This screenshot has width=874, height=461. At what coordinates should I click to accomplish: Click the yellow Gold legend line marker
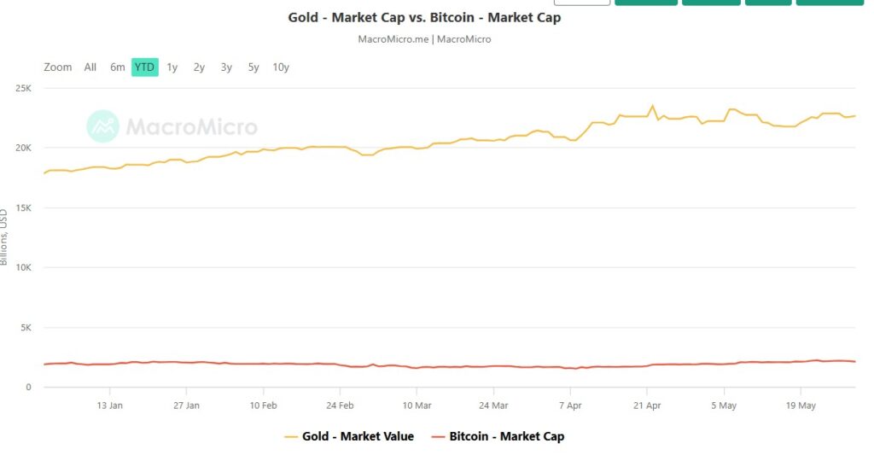[290, 436]
